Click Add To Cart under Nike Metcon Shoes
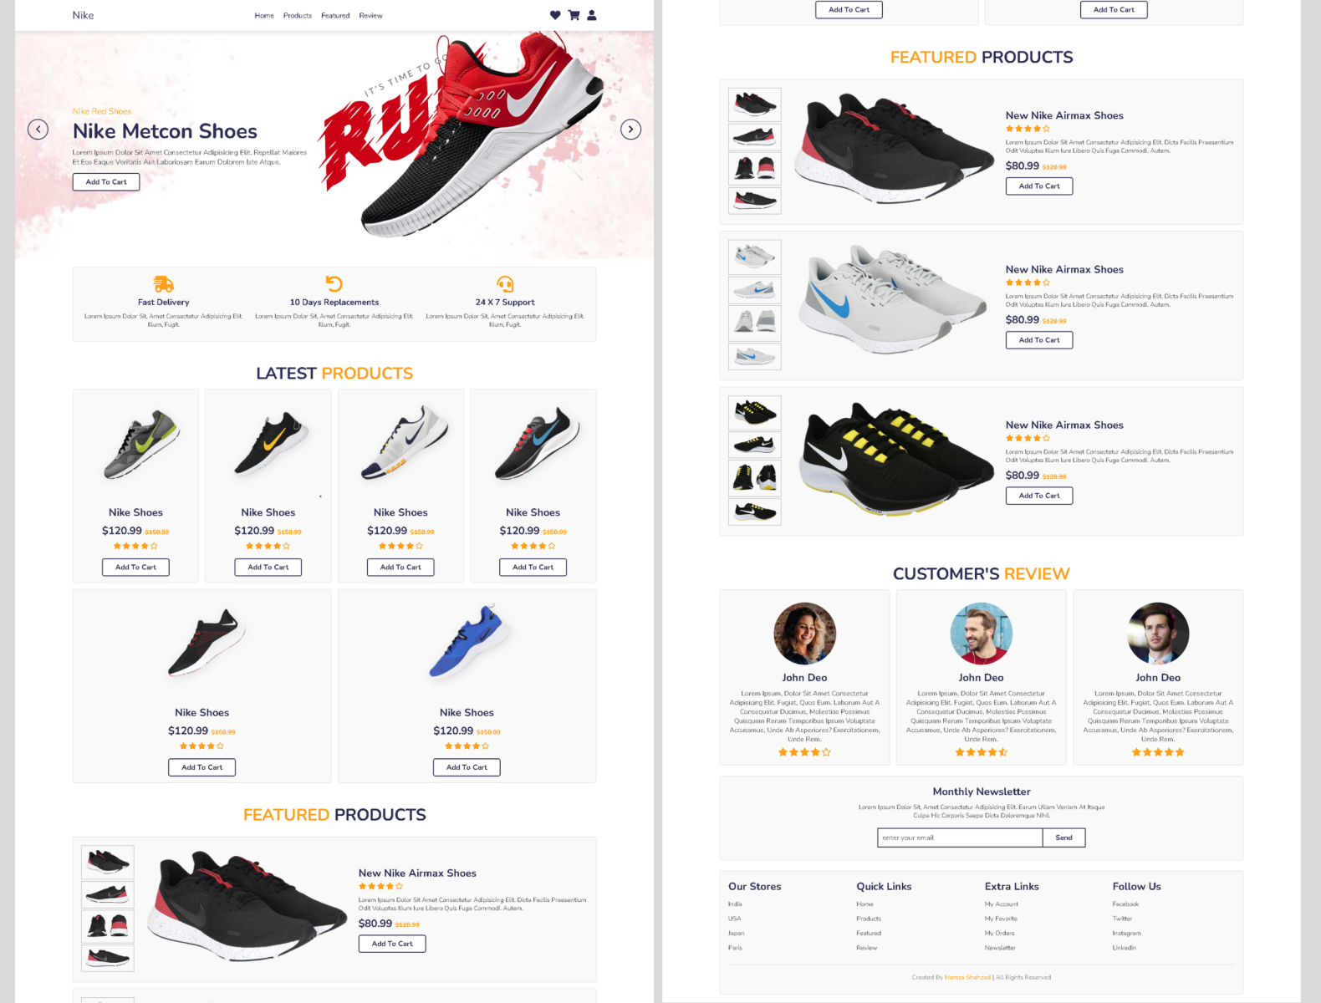1321x1003 pixels. 106,182
